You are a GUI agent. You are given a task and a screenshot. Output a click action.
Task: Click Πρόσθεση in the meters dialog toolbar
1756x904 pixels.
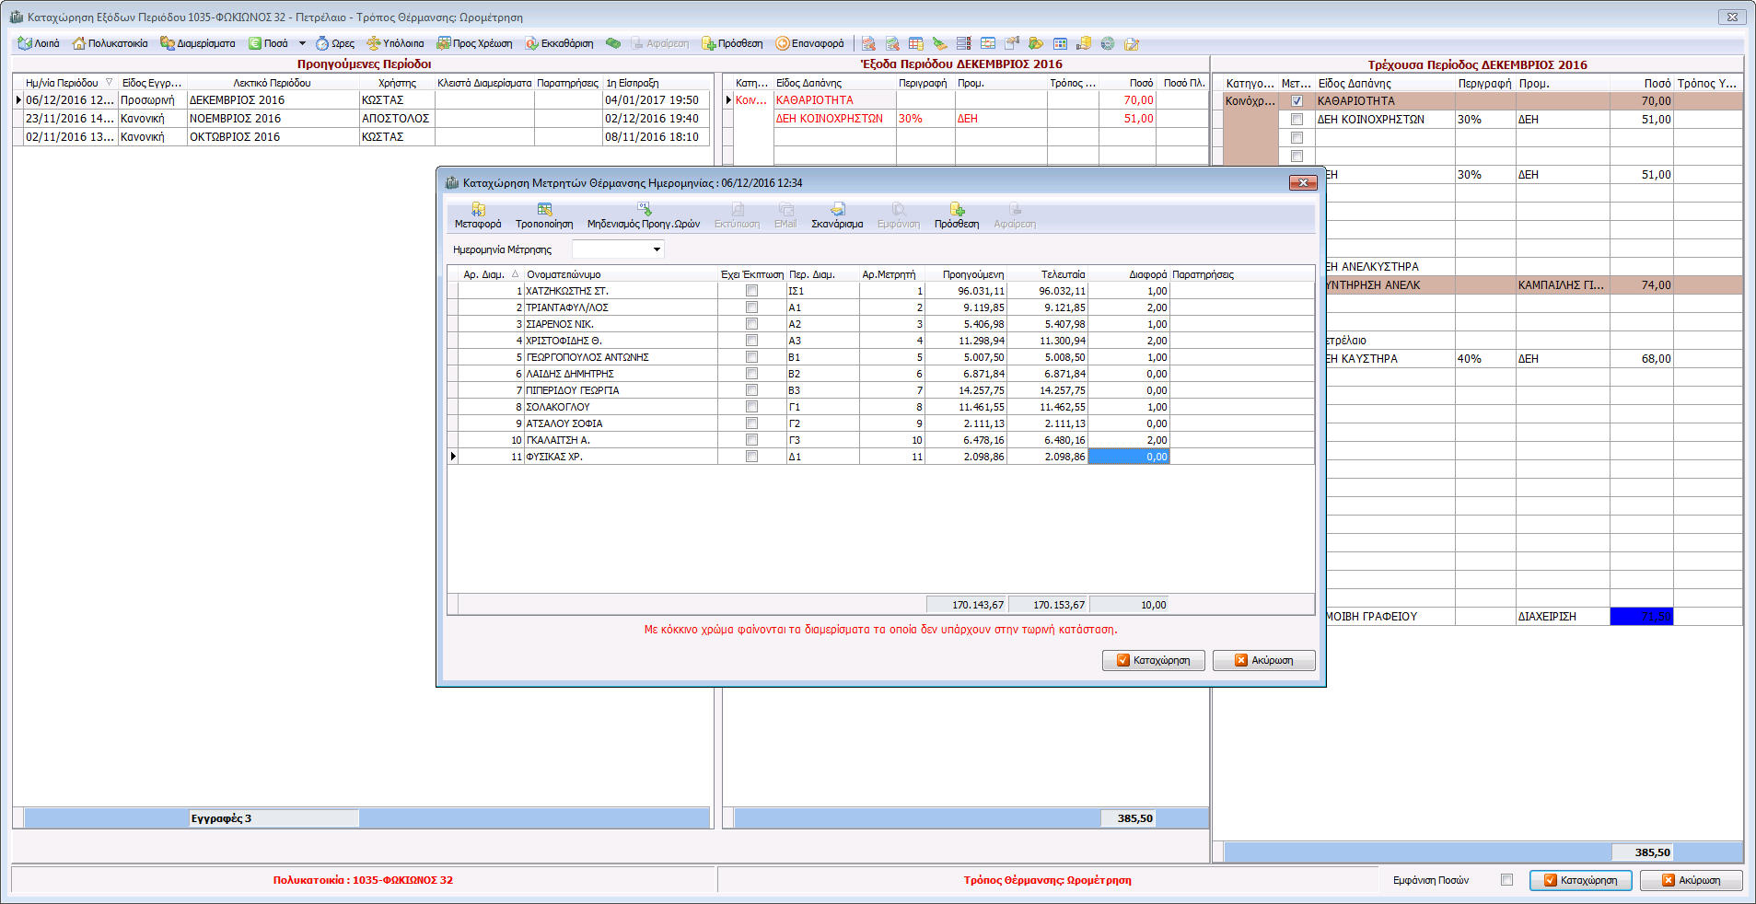tap(957, 216)
